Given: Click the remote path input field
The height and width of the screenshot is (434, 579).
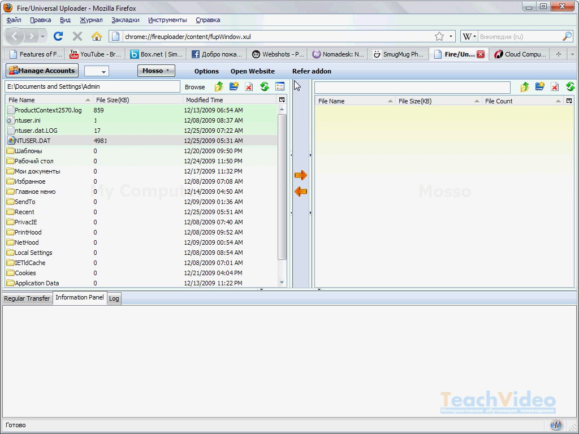Looking at the screenshot, I should (x=412, y=88).
